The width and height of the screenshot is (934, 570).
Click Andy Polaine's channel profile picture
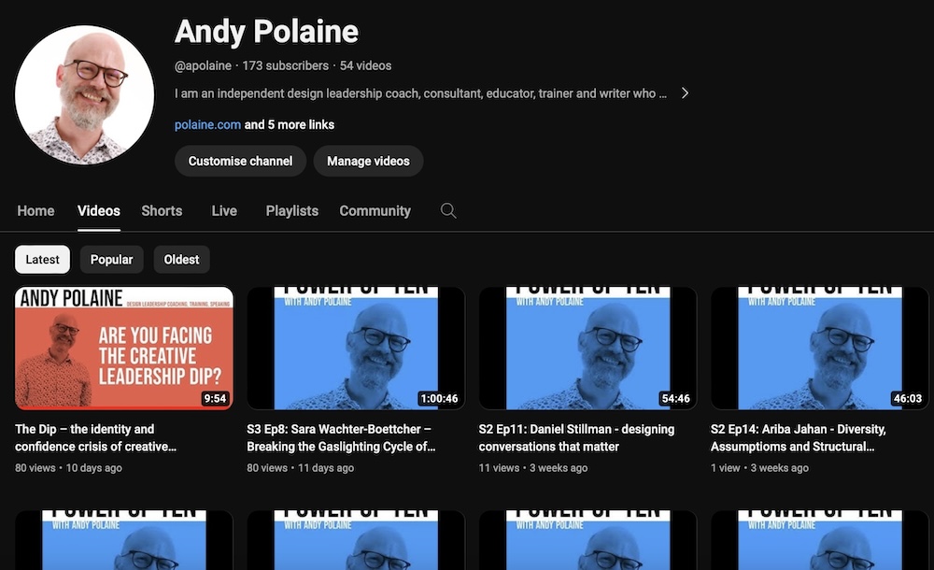(85, 95)
